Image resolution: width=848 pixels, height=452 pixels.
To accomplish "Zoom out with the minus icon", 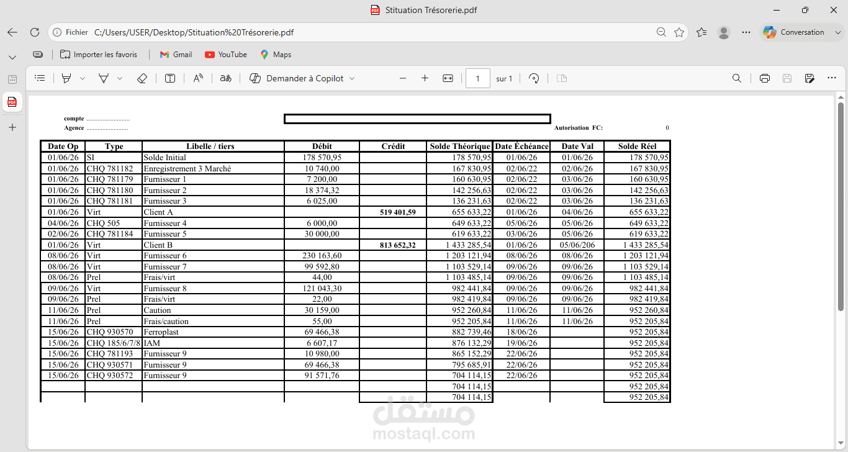I will coord(403,78).
